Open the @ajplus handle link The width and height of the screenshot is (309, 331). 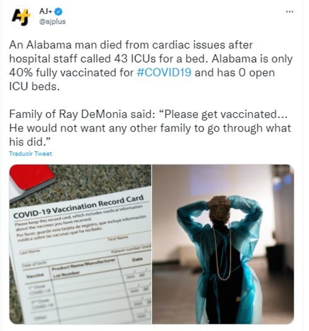[x=53, y=21]
